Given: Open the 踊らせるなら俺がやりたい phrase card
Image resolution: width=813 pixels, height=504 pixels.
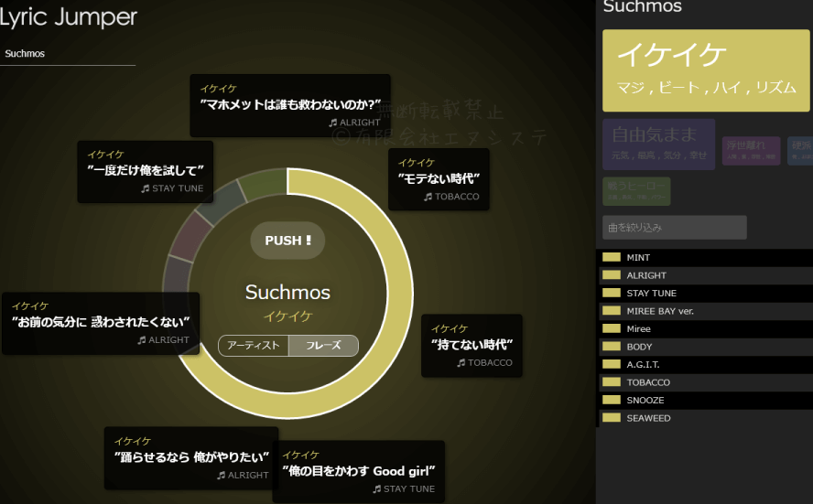Looking at the screenshot, I should coord(191,458).
